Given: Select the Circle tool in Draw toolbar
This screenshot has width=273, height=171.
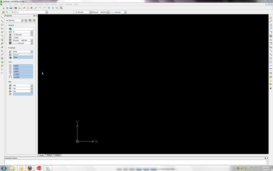Looking at the screenshot, I should pos(2,25).
